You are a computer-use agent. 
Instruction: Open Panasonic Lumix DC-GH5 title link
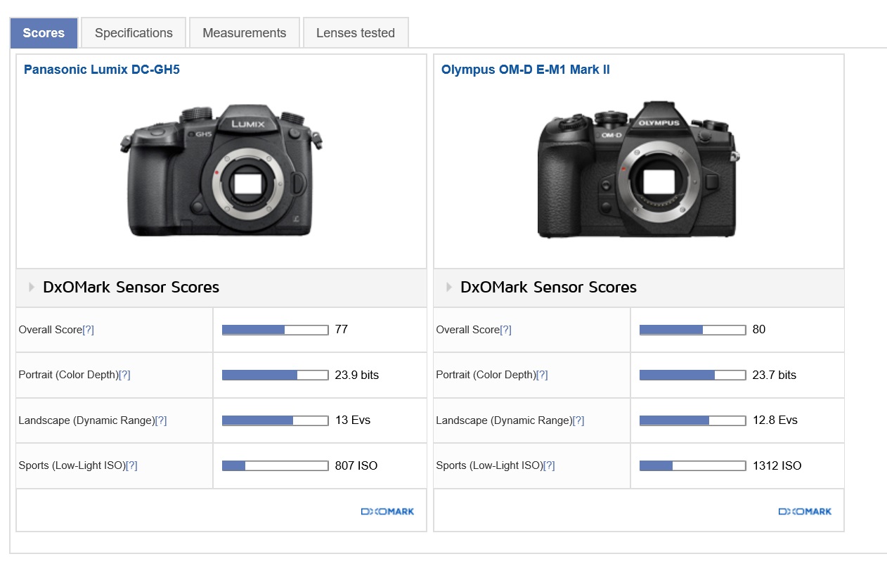pyautogui.click(x=102, y=70)
